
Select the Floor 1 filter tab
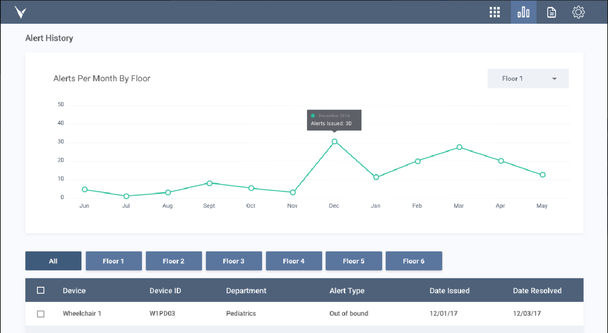[x=113, y=261]
